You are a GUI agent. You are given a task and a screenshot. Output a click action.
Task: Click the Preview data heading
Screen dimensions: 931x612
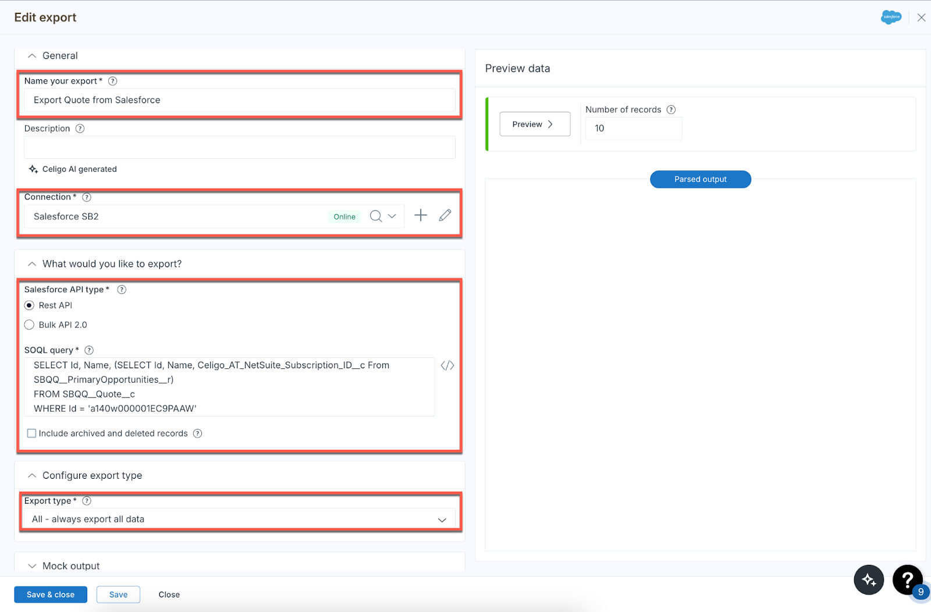(517, 69)
